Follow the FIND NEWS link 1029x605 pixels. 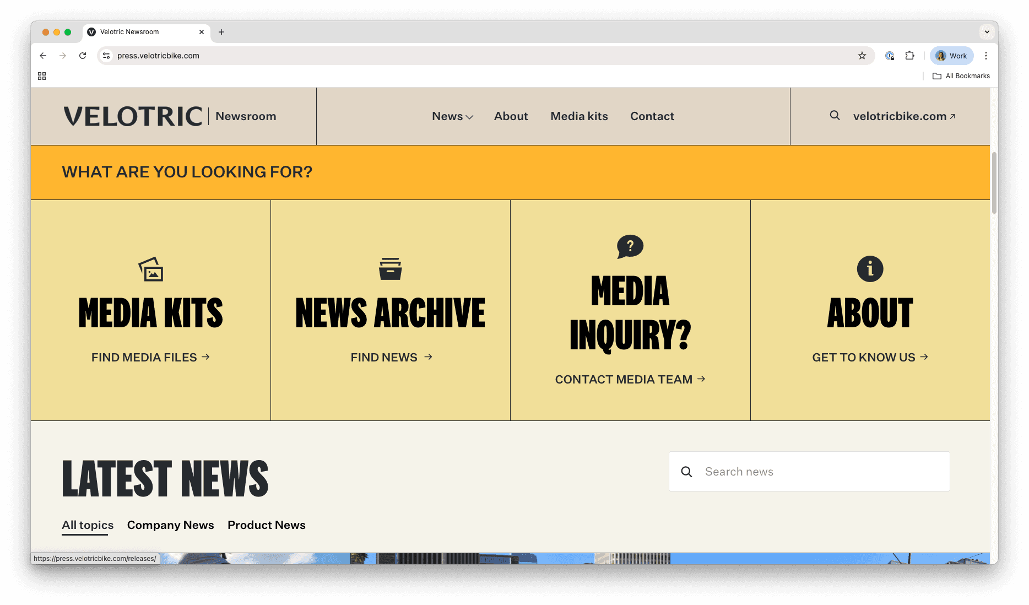391,357
